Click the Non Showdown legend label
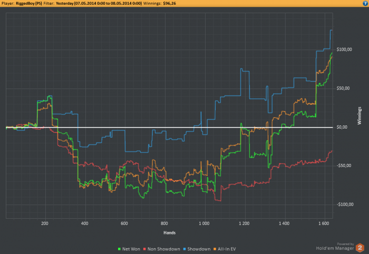This screenshot has height=254, width=369. click(x=164, y=249)
